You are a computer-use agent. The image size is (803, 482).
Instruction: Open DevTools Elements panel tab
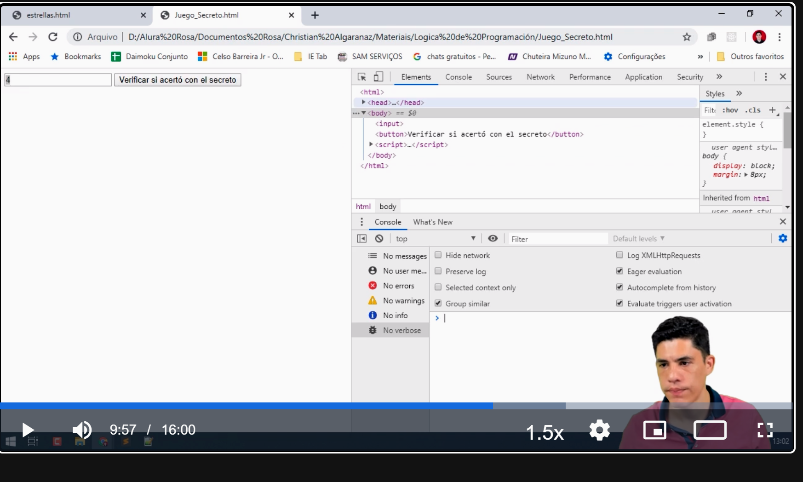tap(416, 77)
